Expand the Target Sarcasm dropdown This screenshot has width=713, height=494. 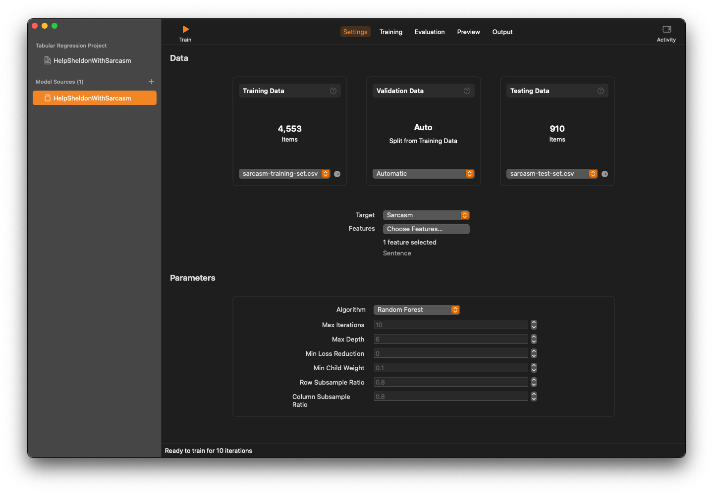[426, 215]
